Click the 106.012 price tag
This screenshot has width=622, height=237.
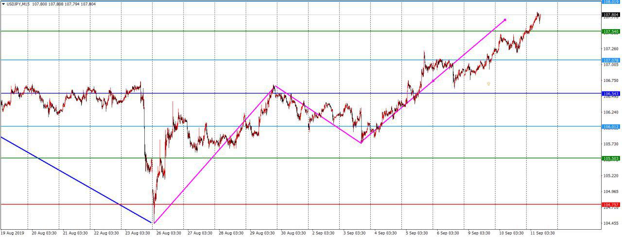pyautogui.click(x=610, y=126)
